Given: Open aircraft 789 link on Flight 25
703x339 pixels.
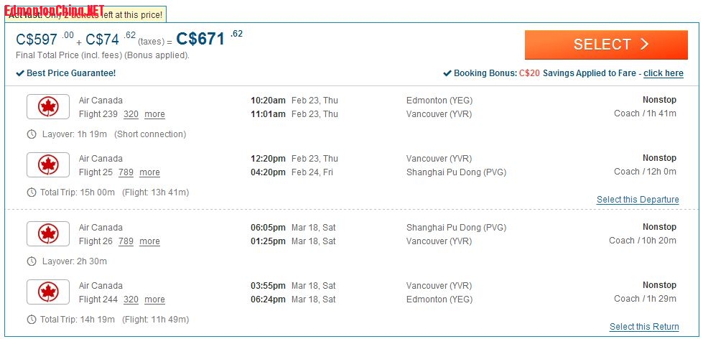Looking at the screenshot, I should pos(126,172).
